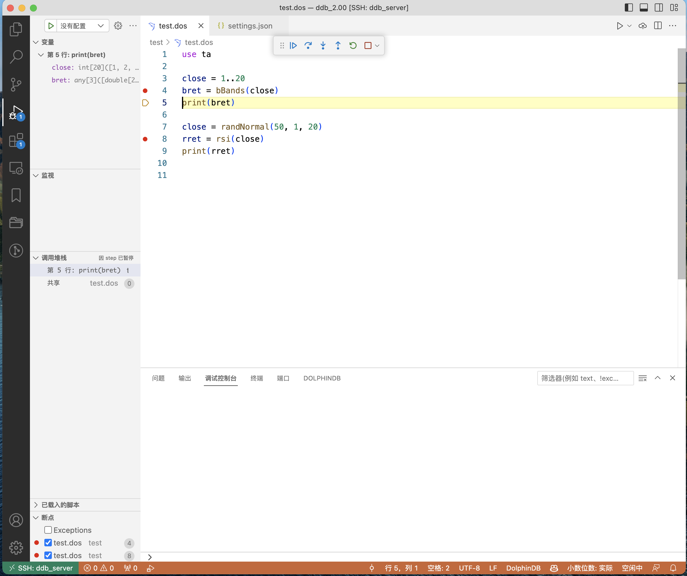
Task: Collapse the 监视 watch section
Action: [x=47, y=175]
